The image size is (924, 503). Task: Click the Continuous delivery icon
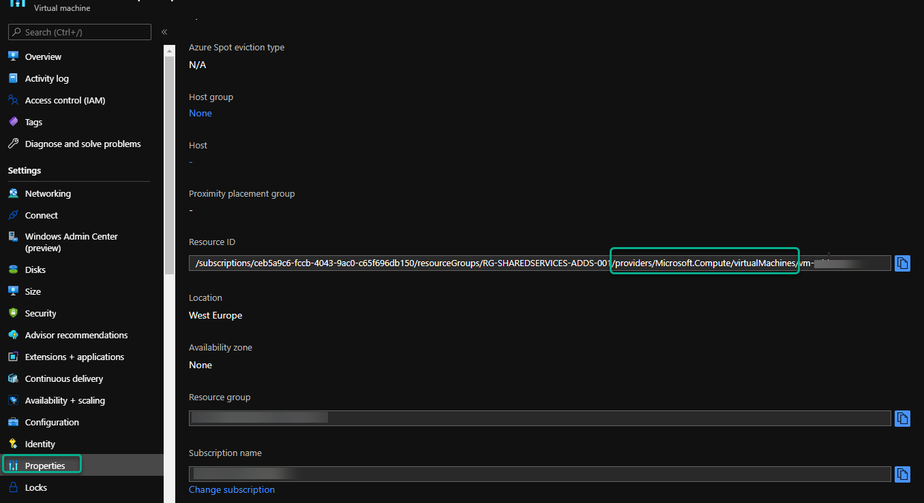13,378
